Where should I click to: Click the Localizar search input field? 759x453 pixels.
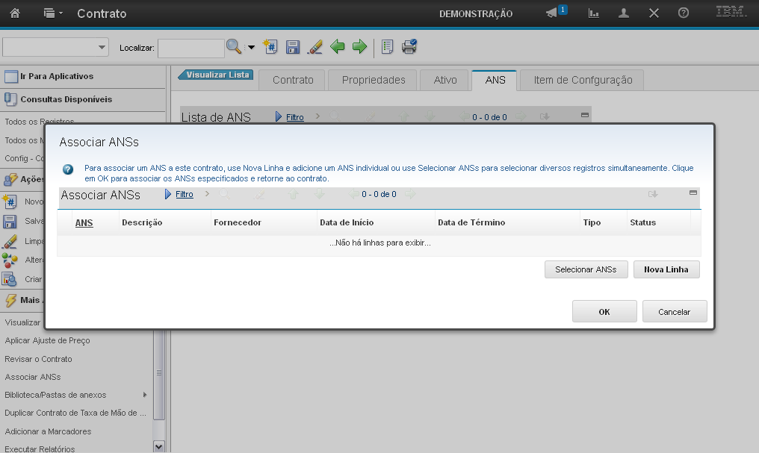[190, 48]
